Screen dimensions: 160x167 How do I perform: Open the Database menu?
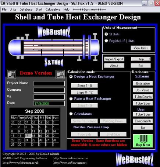(26, 10)
